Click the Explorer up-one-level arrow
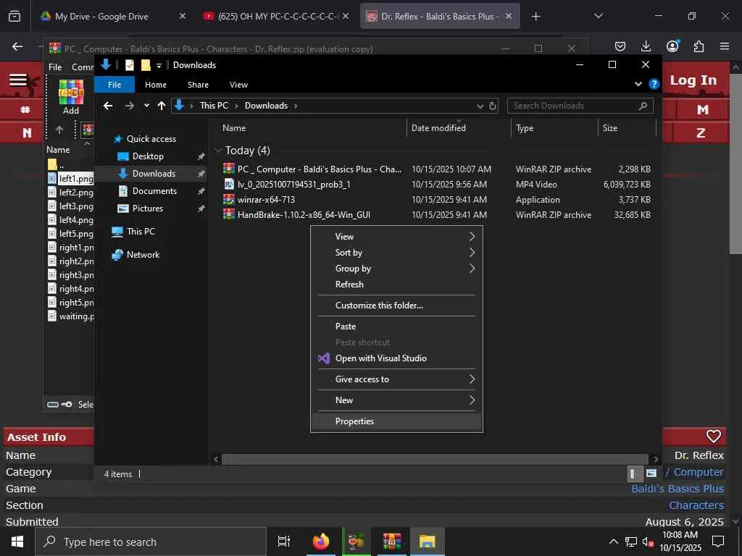Viewport: 742px width, 556px height. coord(162,106)
